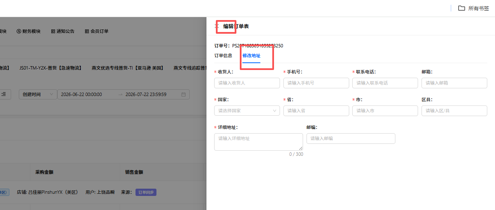Click the 通知公告 grid icon

53,31
